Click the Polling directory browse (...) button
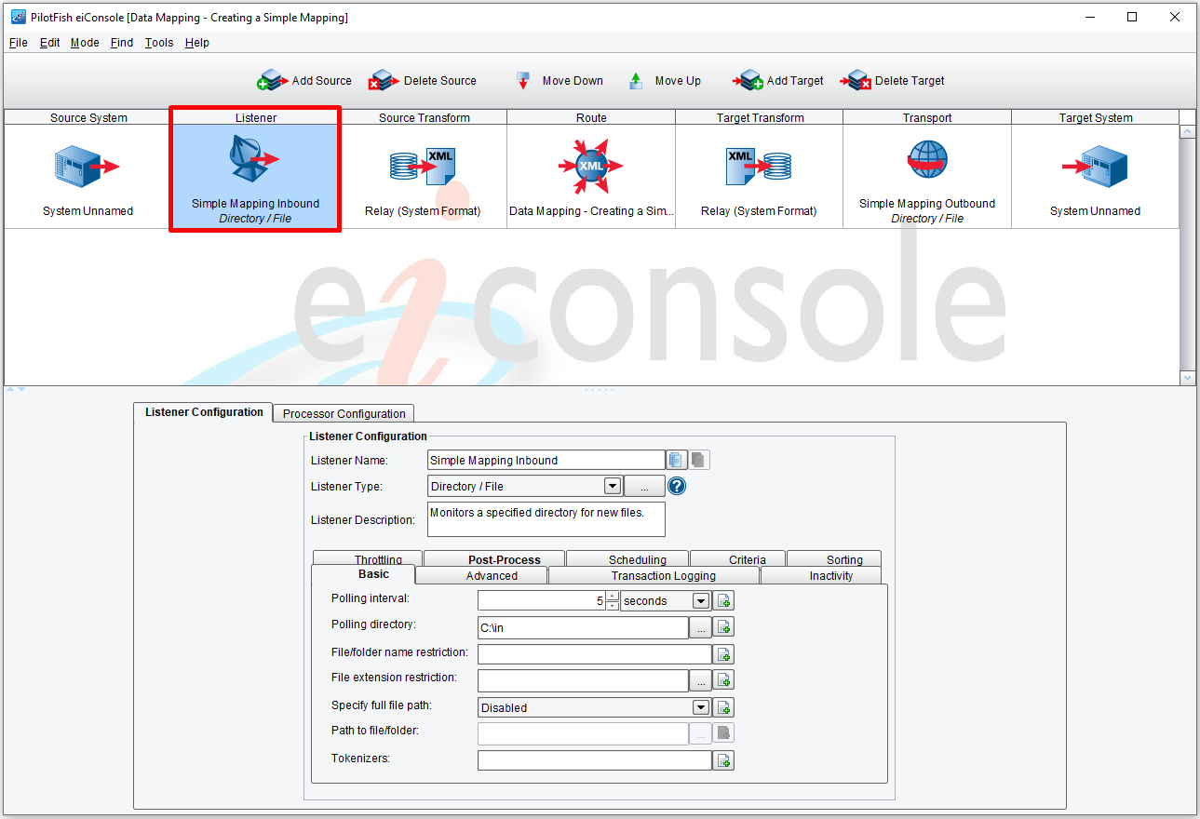The height and width of the screenshot is (819, 1200). tap(701, 627)
